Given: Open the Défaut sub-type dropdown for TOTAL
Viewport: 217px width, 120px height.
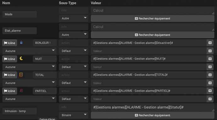Looking at the screenshot, I should 74,83.
